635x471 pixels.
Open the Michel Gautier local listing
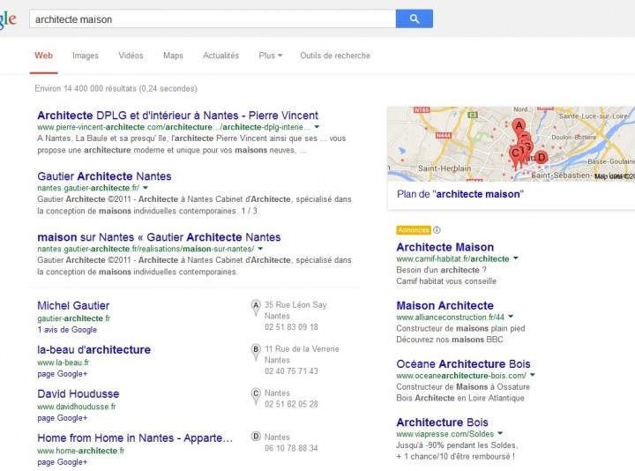click(x=73, y=306)
